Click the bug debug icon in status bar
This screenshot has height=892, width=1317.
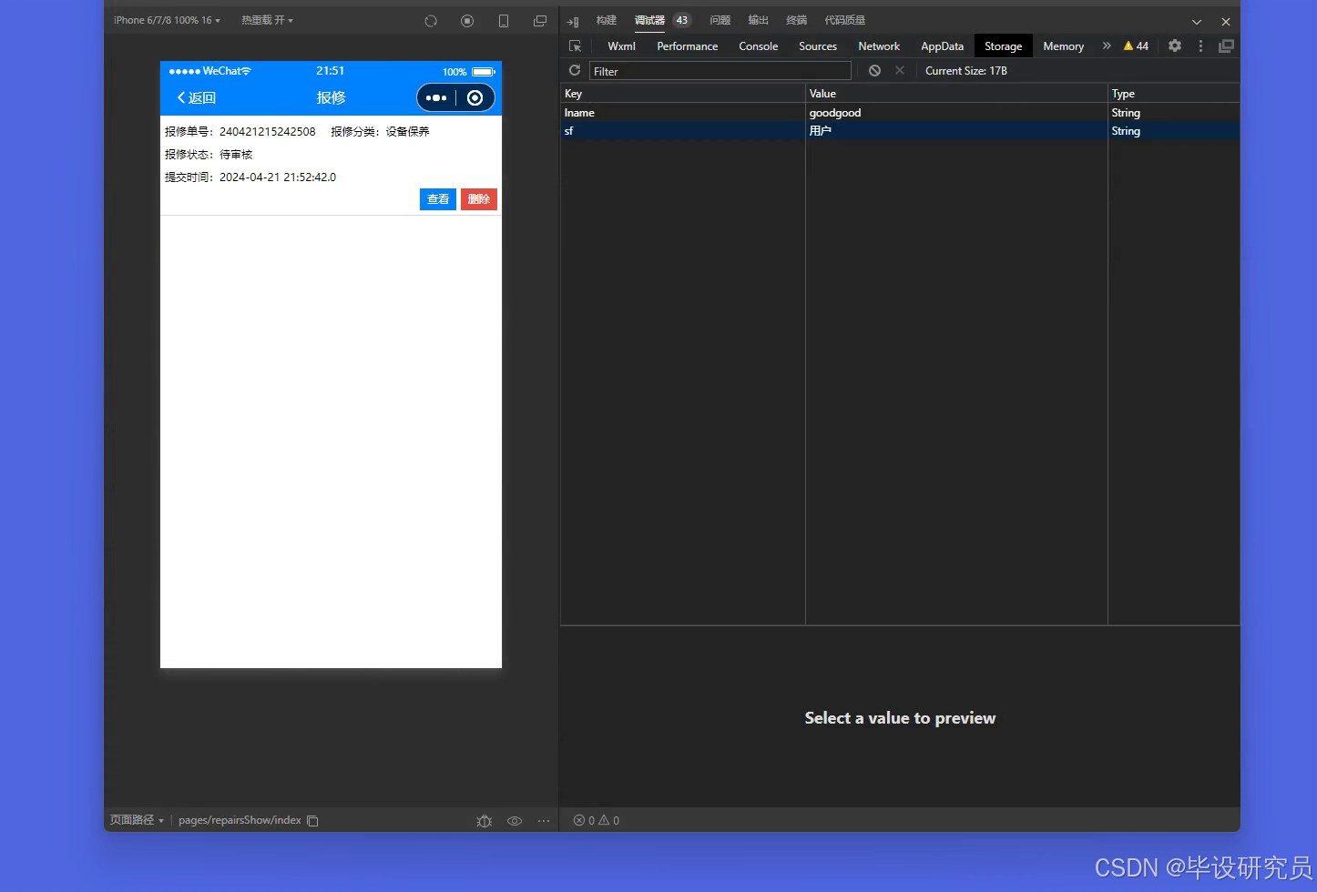pyautogui.click(x=484, y=821)
